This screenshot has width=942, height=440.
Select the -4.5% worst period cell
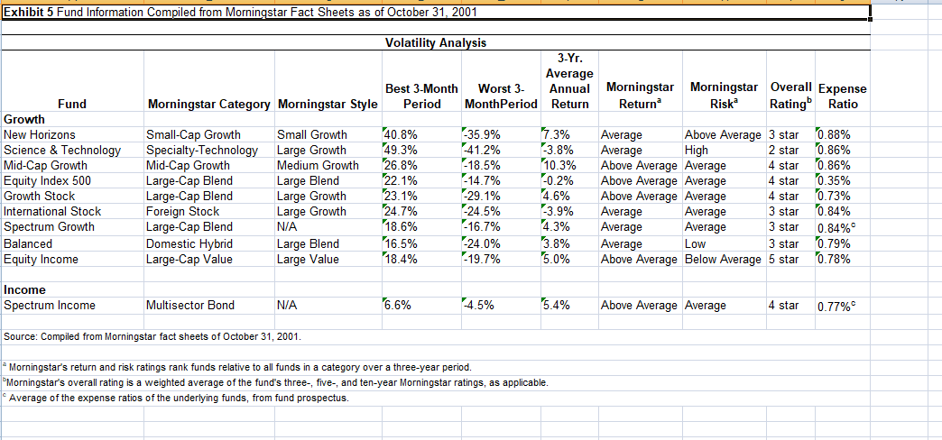pyautogui.click(x=501, y=306)
